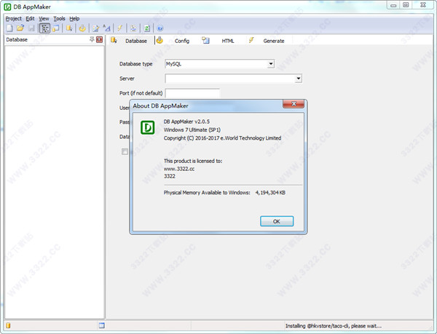Expand the Server dropdown arrow

pos(298,79)
